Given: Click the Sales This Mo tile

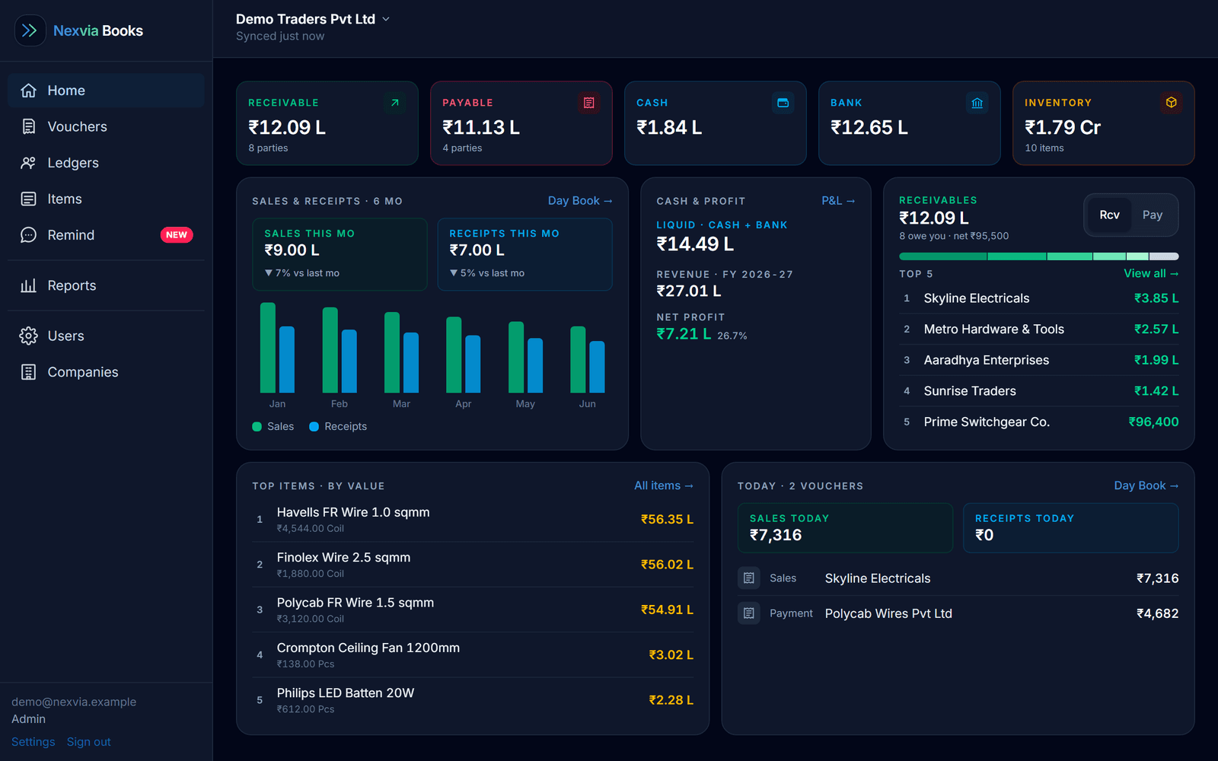Looking at the screenshot, I should point(340,254).
